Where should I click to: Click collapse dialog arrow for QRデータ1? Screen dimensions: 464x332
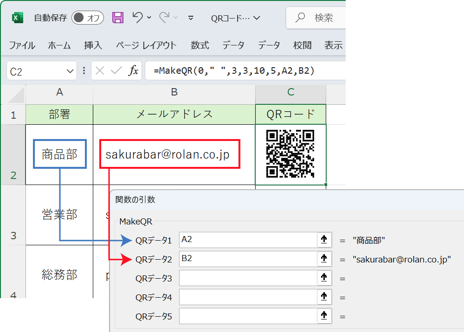point(324,240)
